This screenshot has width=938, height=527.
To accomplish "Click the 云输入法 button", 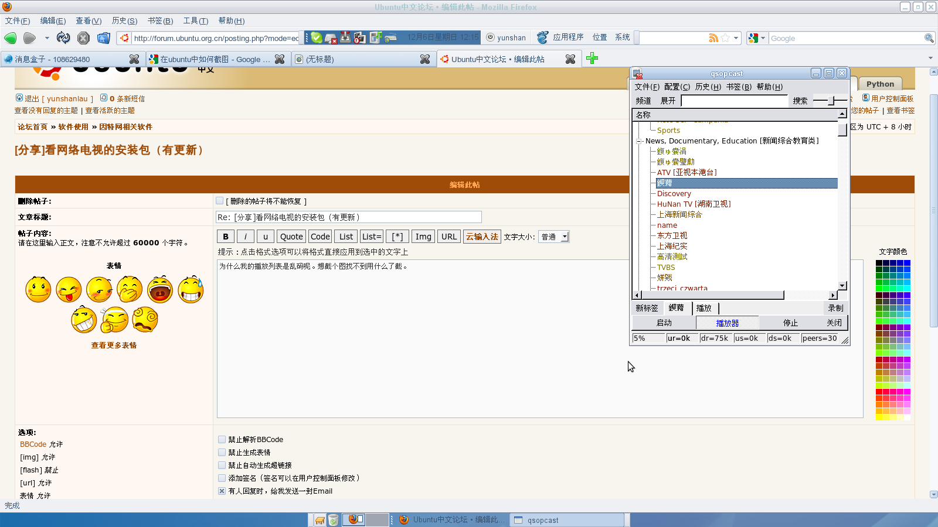I will click(x=482, y=237).
